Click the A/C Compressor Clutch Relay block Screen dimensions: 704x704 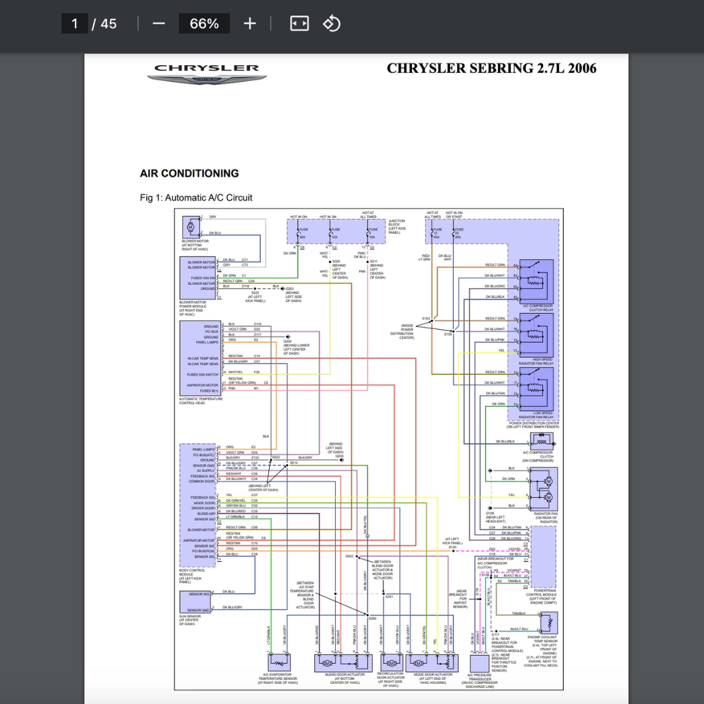click(536, 281)
